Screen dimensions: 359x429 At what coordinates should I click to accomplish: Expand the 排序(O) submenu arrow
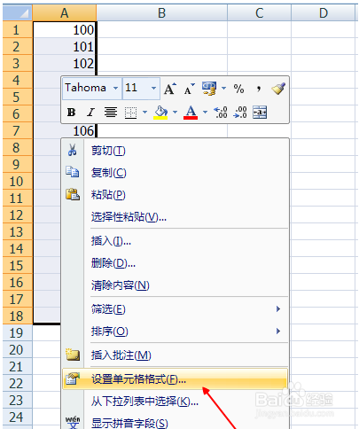point(278,331)
